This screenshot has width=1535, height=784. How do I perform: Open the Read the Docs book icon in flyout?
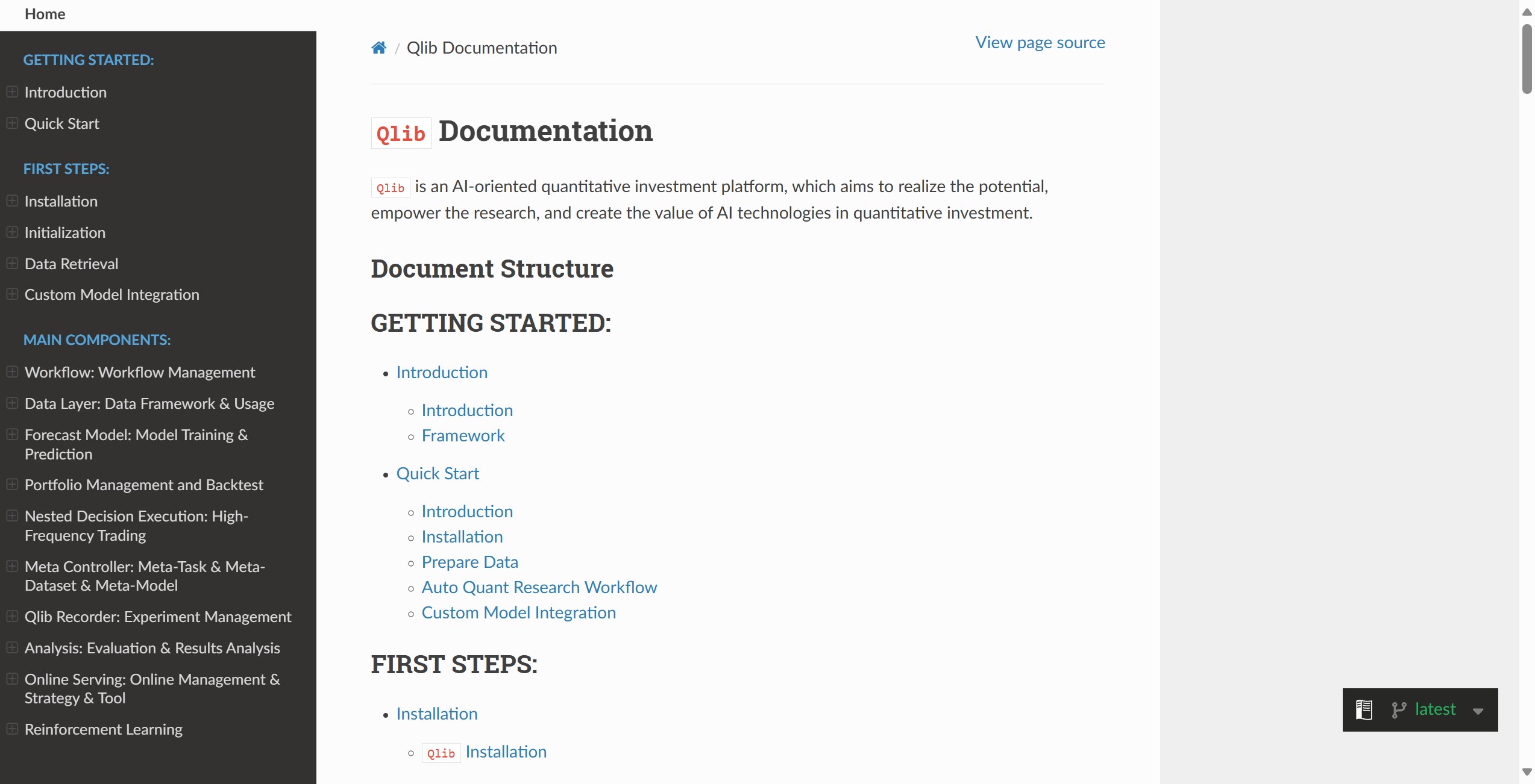pyautogui.click(x=1363, y=710)
